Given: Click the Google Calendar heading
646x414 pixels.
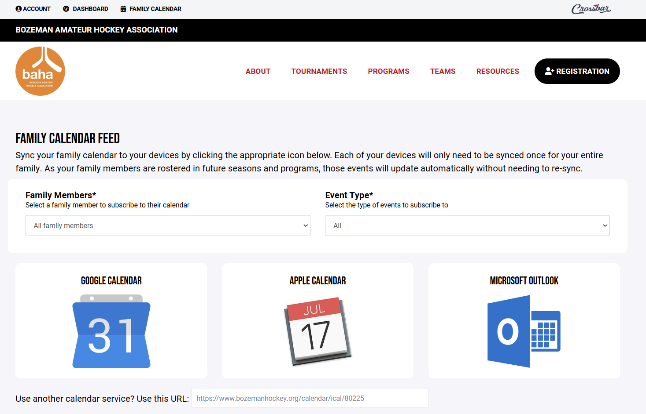Looking at the screenshot, I should pyautogui.click(x=111, y=281).
